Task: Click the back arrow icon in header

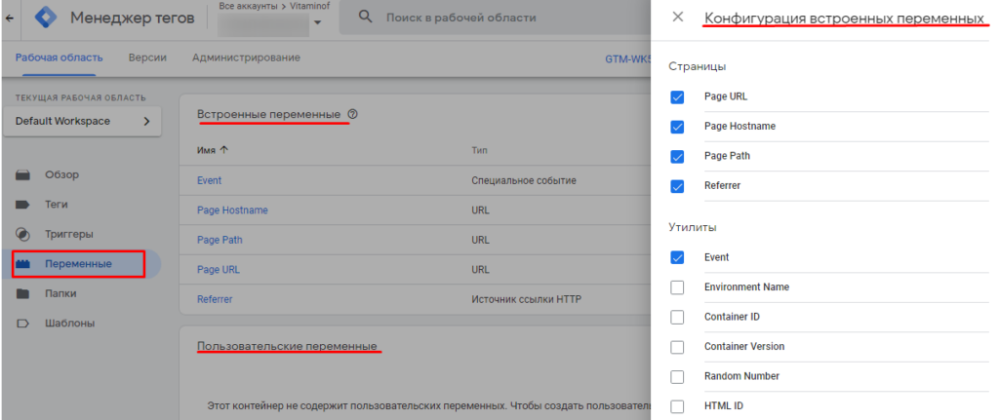Action: (9, 19)
